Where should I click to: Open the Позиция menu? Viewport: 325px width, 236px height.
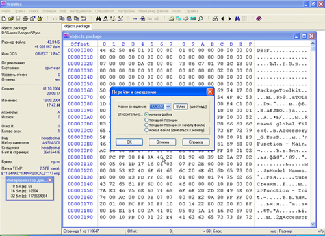pos(49,11)
